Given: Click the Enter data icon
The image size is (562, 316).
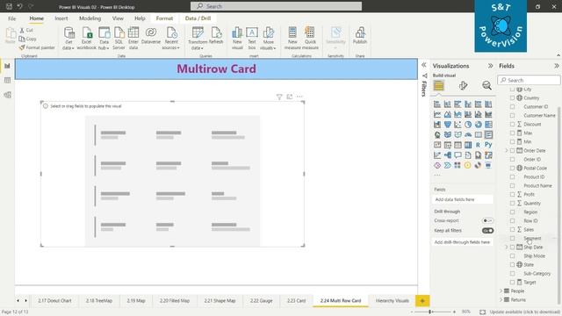Looking at the screenshot, I should [x=133, y=39].
